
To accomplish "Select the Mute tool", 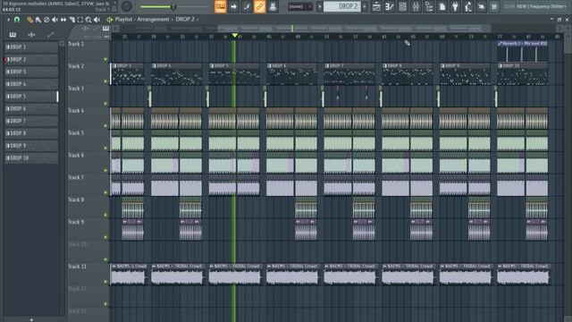I will coord(55,20).
